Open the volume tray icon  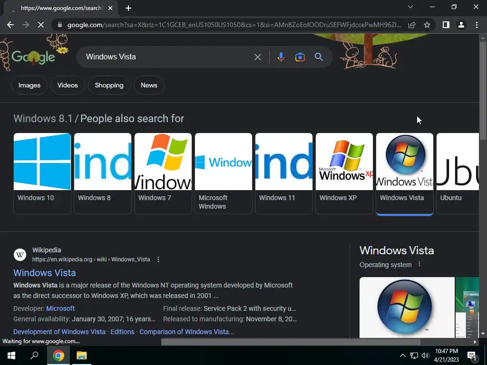click(425, 355)
